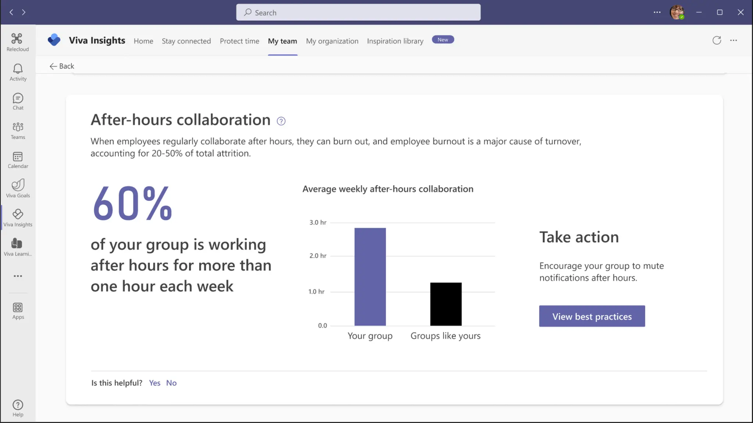Image resolution: width=753 pixels, height=423 pixels.
Task: Open the Calendar sidebar icon
Action: [x=18, y=160]
